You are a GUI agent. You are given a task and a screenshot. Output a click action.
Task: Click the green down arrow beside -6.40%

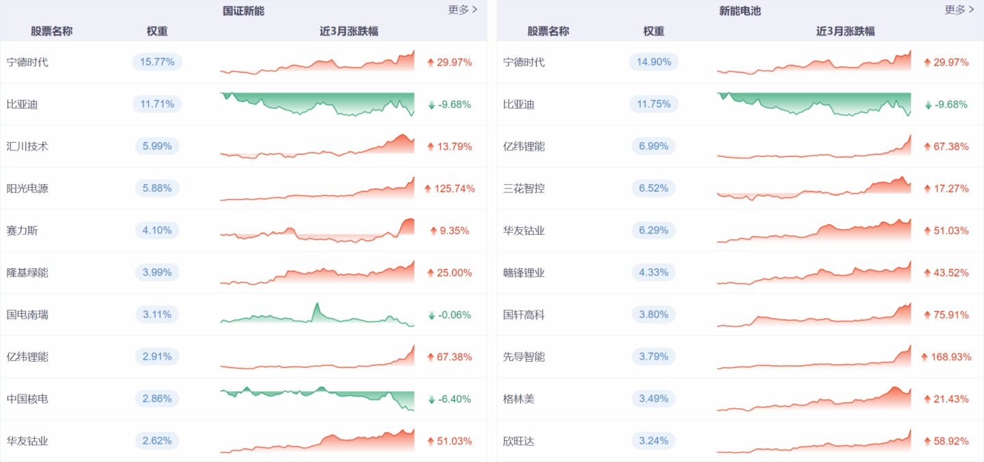tap(431, 399)
